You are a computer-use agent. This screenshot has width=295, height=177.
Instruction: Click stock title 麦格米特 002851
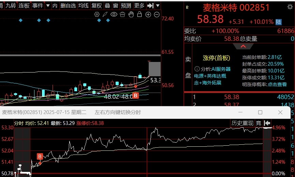(236, 8)
